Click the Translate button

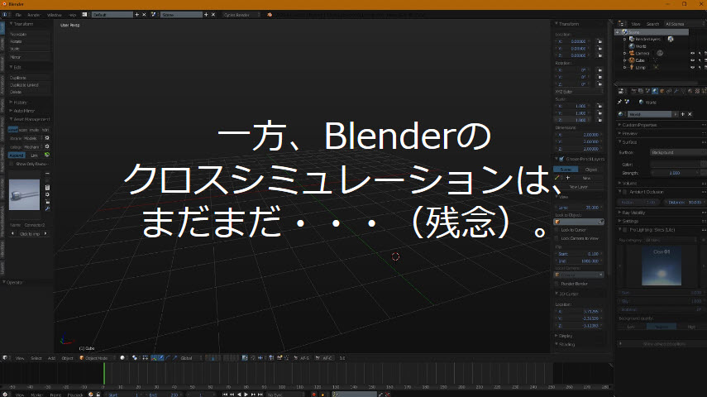pyautogui.click(x=29, y=34)
